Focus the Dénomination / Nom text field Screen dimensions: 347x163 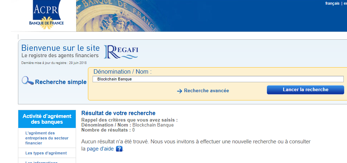218,79
